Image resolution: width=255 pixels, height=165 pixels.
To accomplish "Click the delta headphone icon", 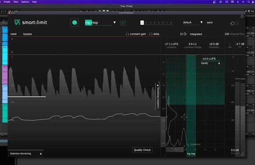I will [151, 34].
